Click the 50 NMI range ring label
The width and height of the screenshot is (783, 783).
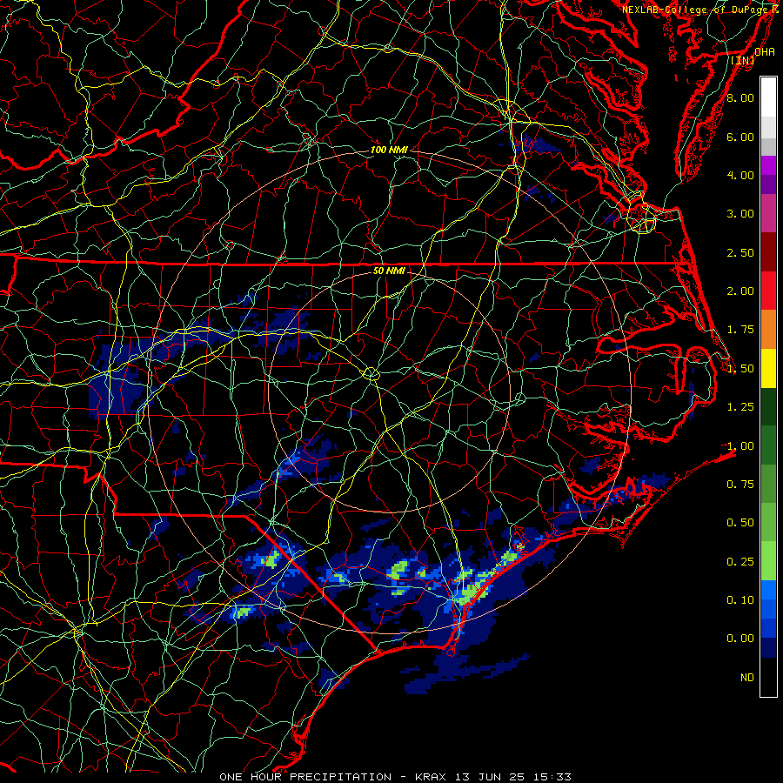click(389, 271)
